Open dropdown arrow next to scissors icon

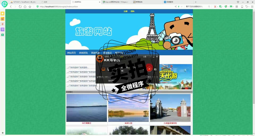point(218,7)
